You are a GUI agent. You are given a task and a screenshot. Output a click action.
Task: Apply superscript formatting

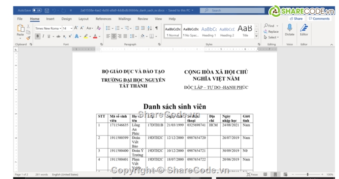[70, 36]
